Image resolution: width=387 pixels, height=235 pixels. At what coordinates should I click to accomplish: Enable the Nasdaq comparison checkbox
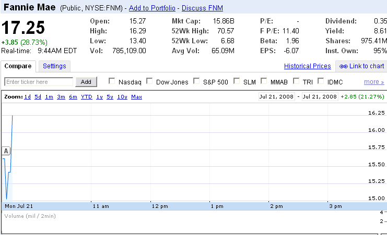(112, 81)
